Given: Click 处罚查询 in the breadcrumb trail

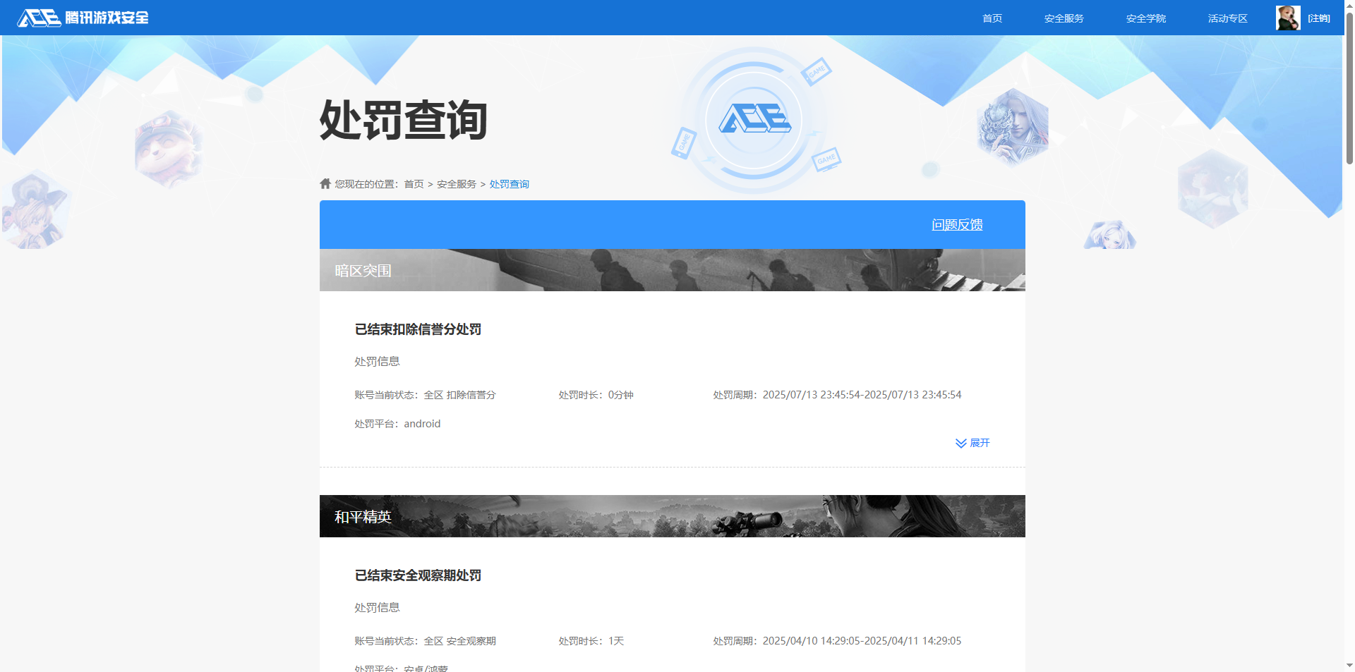Looking at the screenshot, I should click(x=509, y=183).
